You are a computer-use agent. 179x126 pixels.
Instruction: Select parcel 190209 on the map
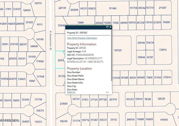149,119
